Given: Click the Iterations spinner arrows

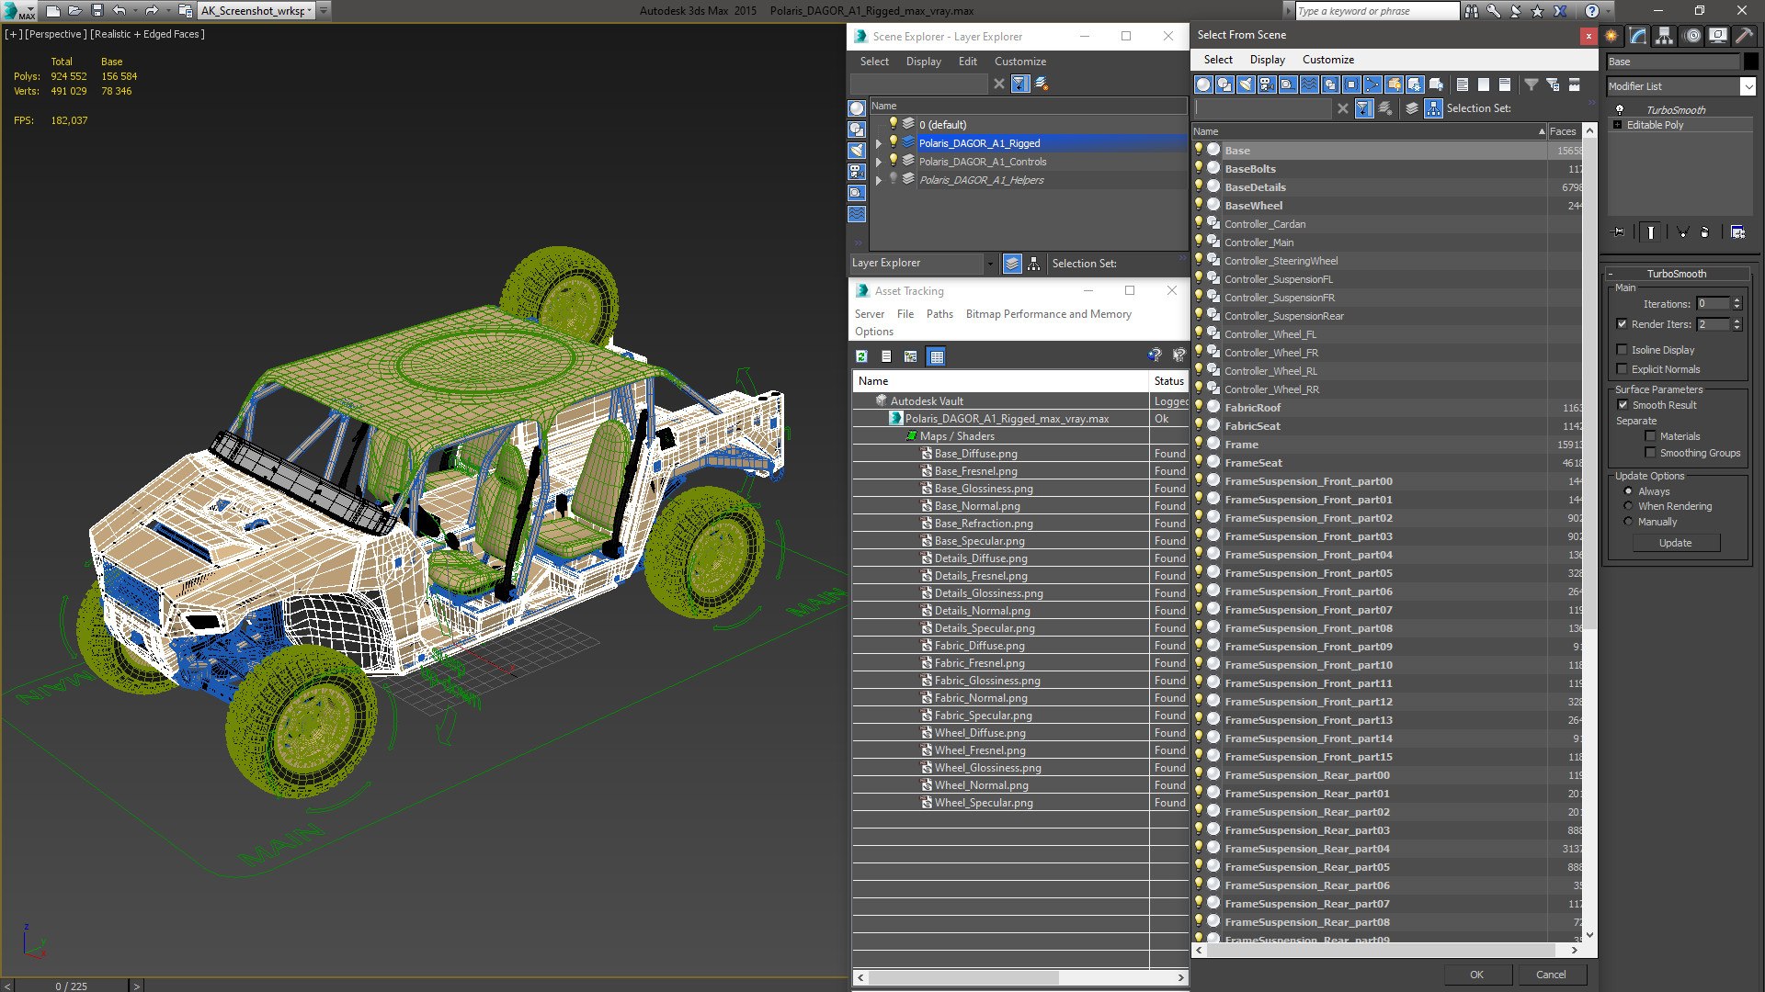Looking at the screenshot, I should 1737,304.
